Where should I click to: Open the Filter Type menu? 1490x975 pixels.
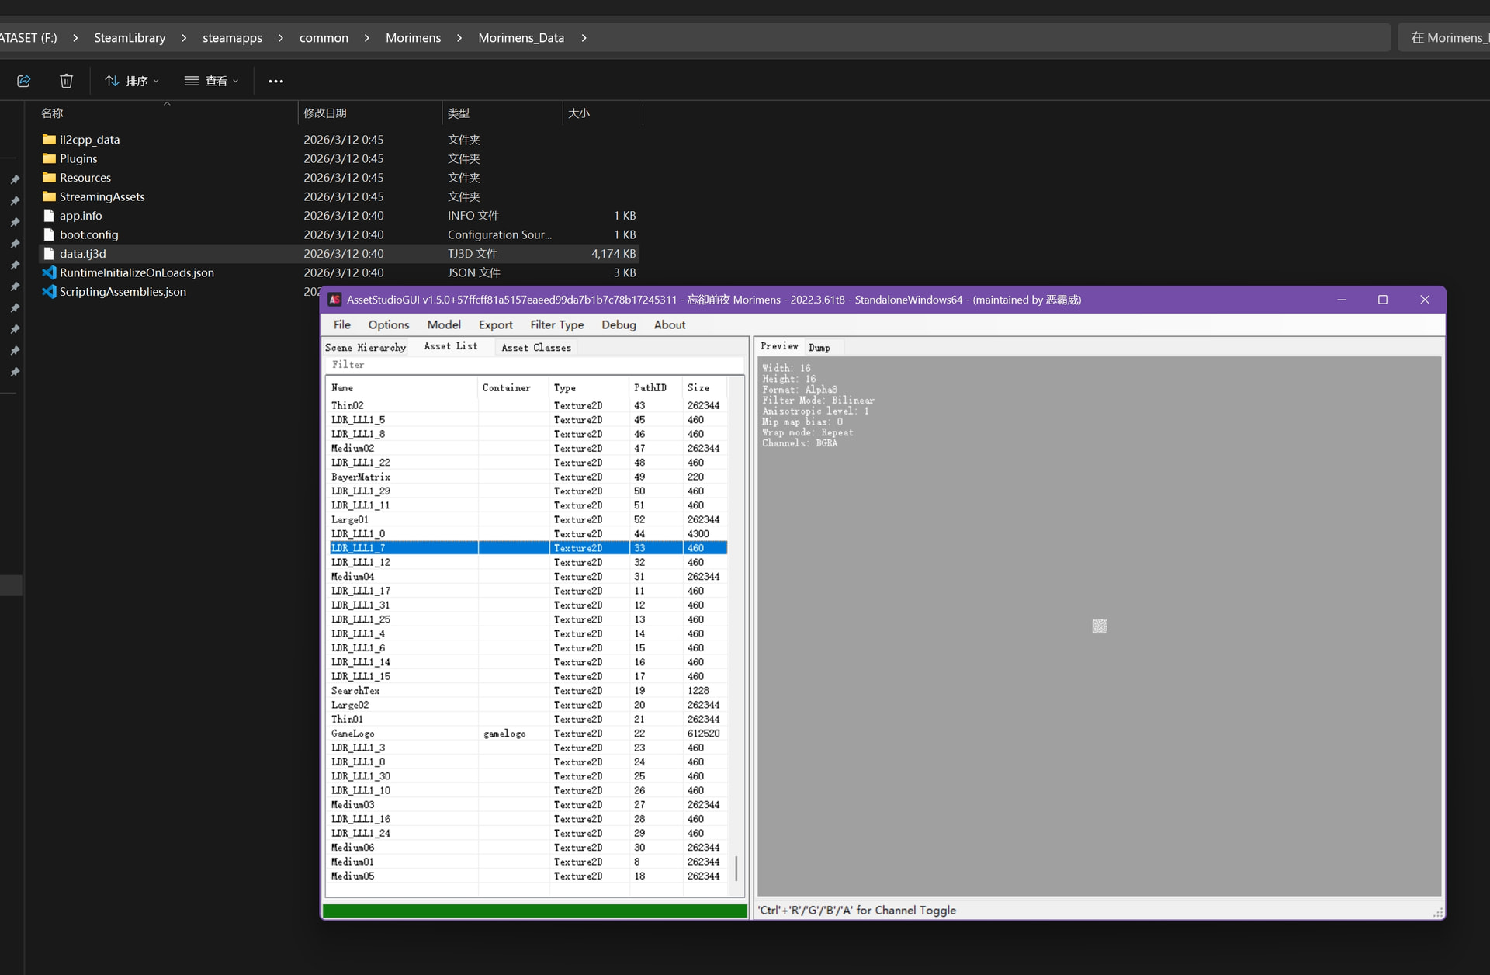coord(556,324)
